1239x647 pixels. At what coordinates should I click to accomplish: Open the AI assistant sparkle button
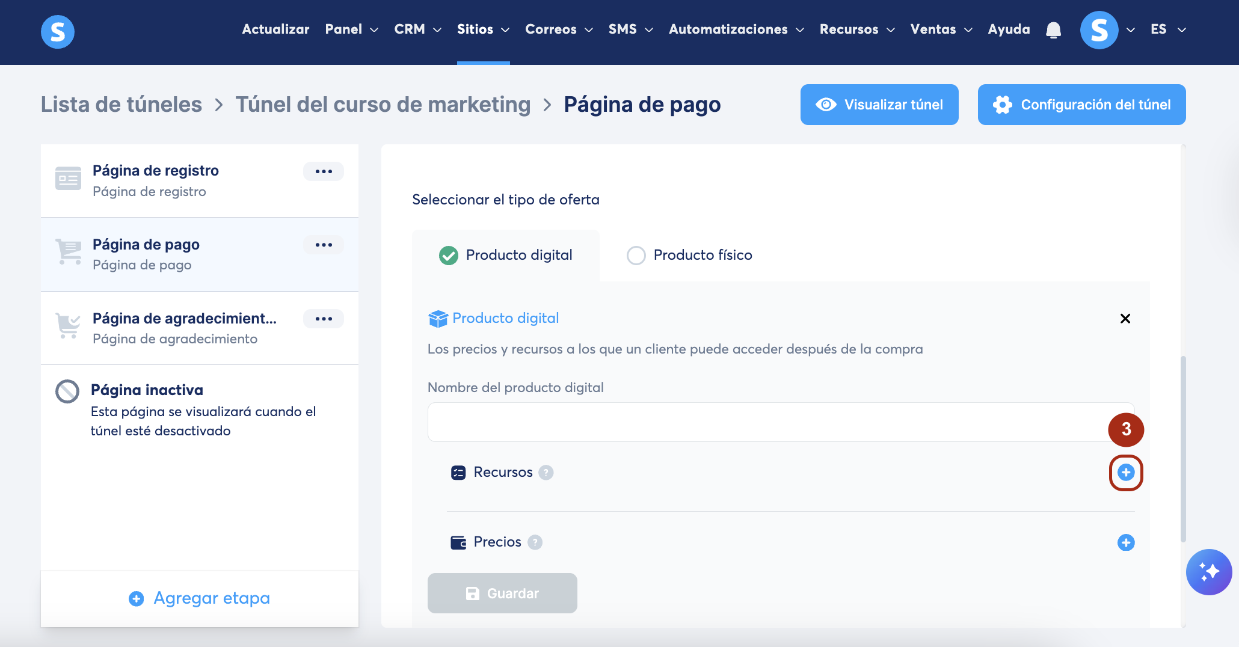[x=1209, y=572]
